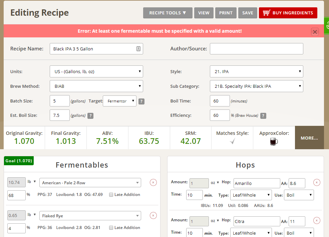The height and width of the screenshot is (237, 329).
Task: Remove the Flaked Rye fermentable row
Action: [153, 215]
